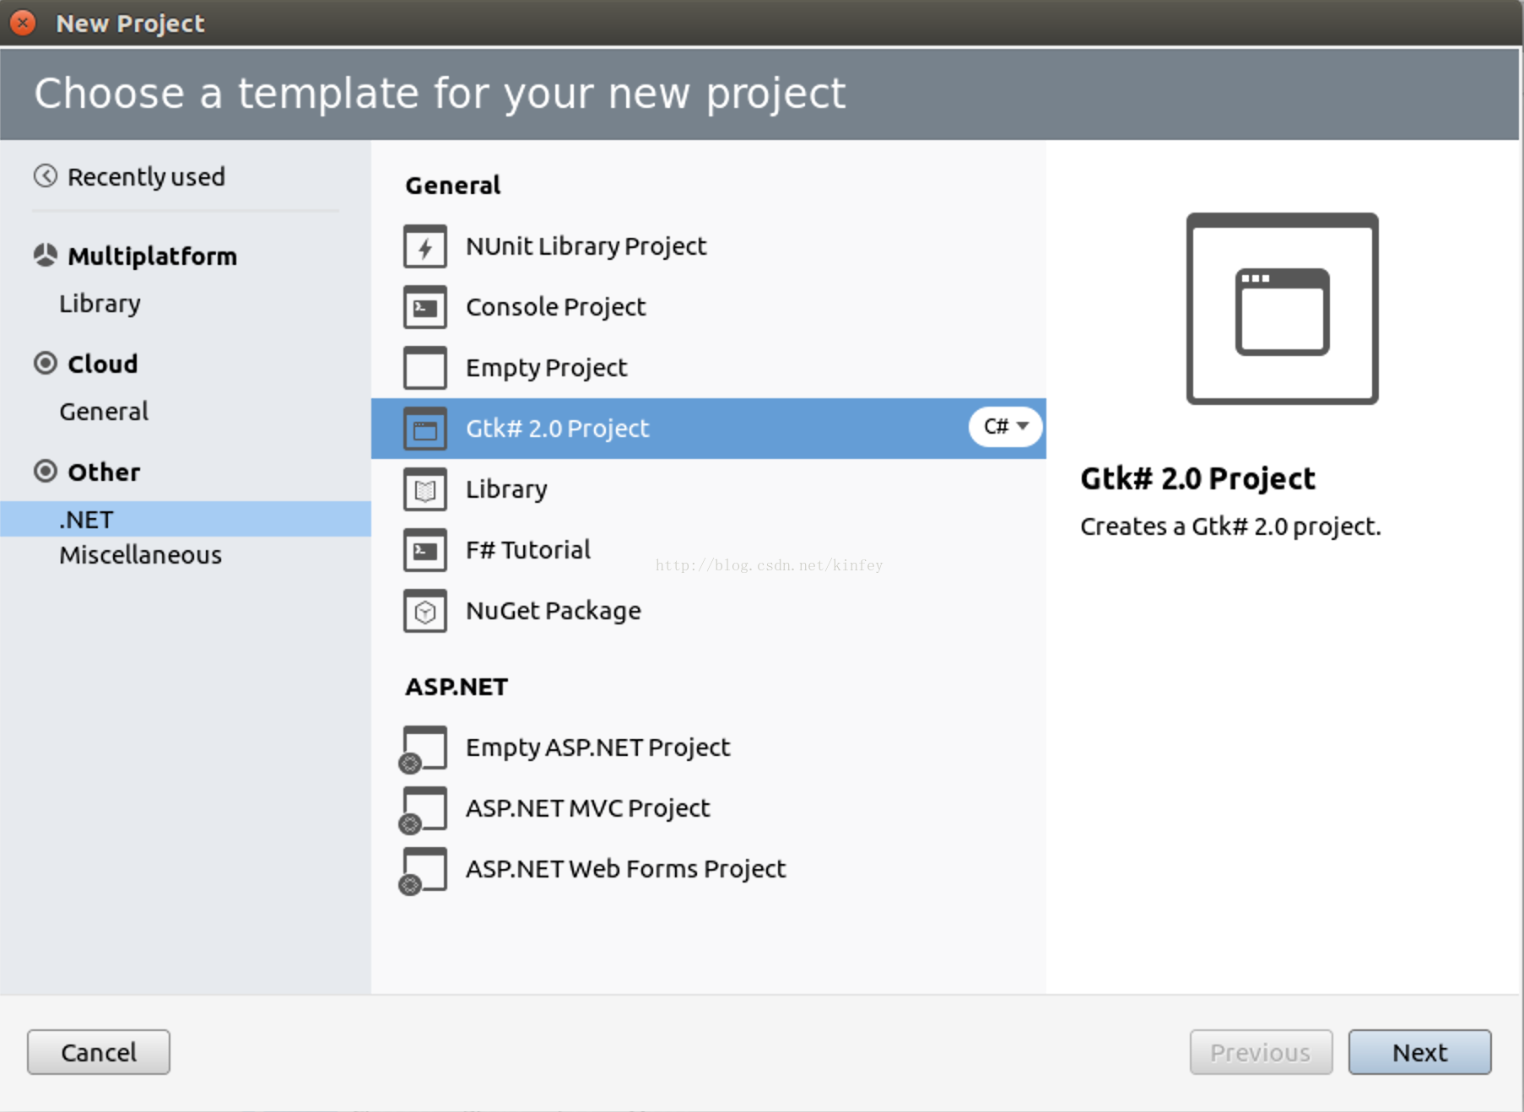The width and height of the screenshot is (1524, 1112).
Task: Click the Library book icon
Action: pyautogui.click(x=425, y=490)
